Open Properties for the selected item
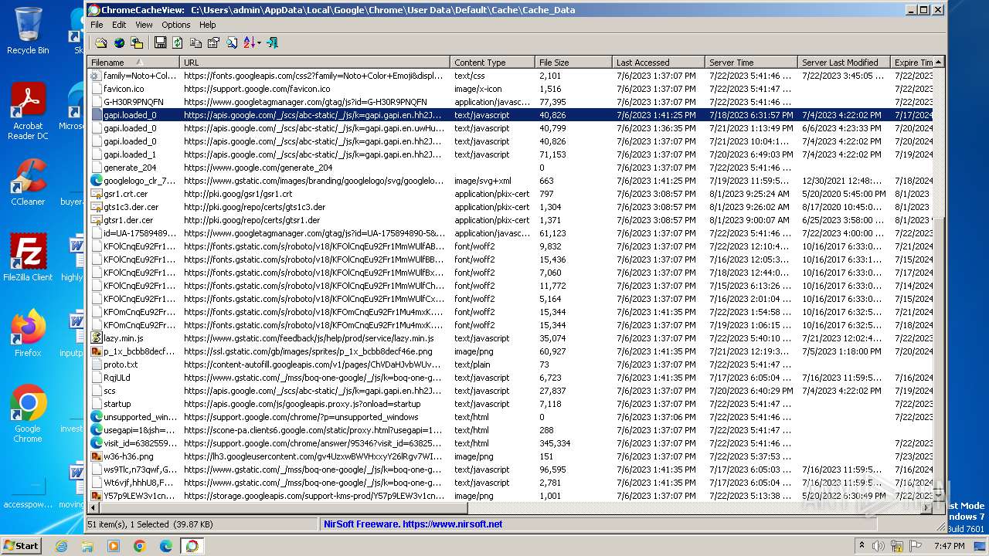Viewport: 989px width, 556px height. (213, 43)
